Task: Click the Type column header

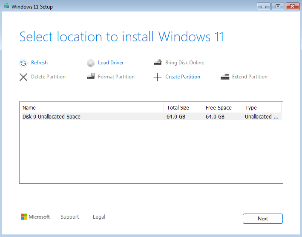Action: tap(262, 107)
